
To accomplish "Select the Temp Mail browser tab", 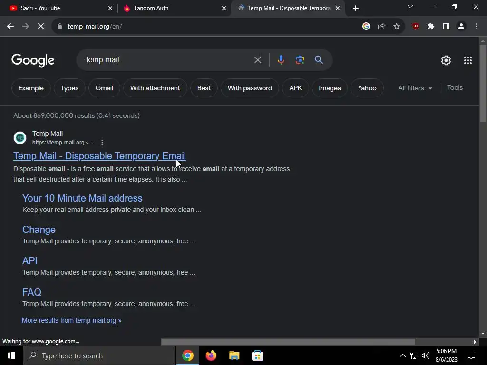I will coord(289,8).
